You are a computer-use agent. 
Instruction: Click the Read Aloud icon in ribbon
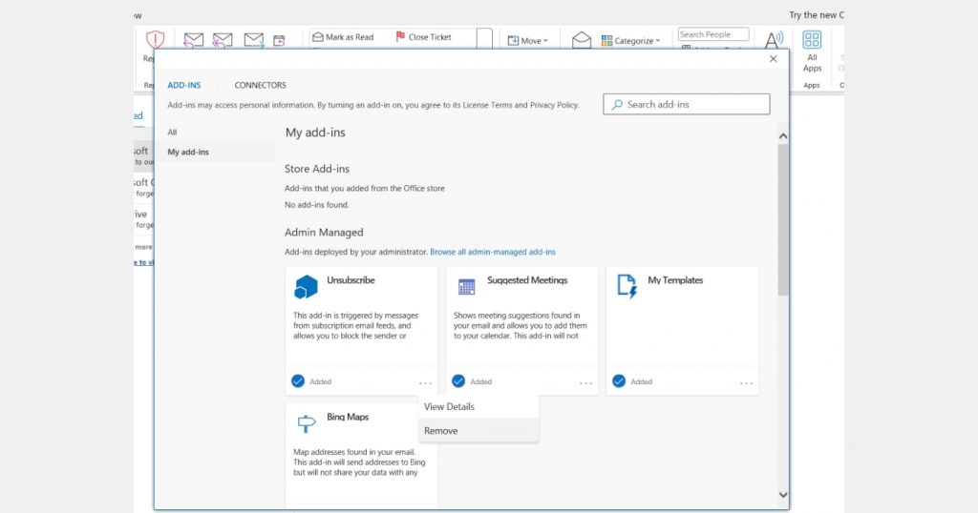click(x=773, y=39)
